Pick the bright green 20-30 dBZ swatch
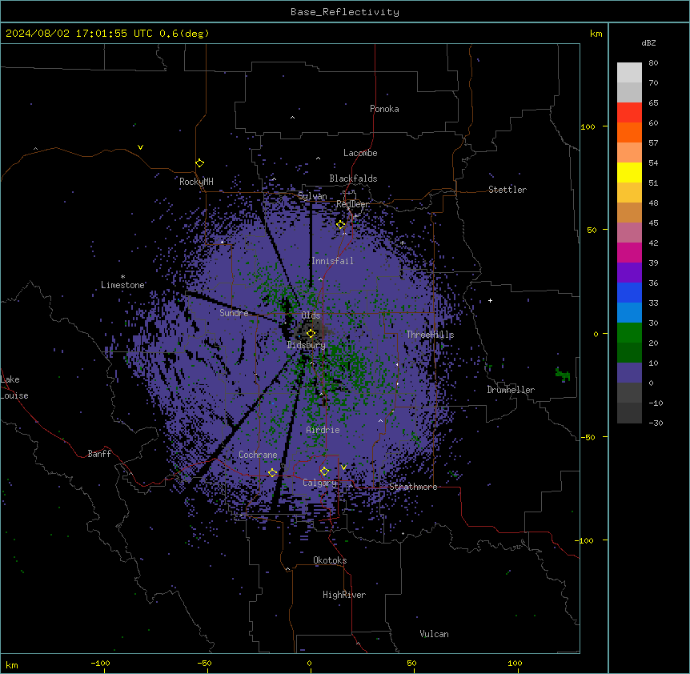The width and height of the screenshot is (690, 674). [x=629, y=333]
